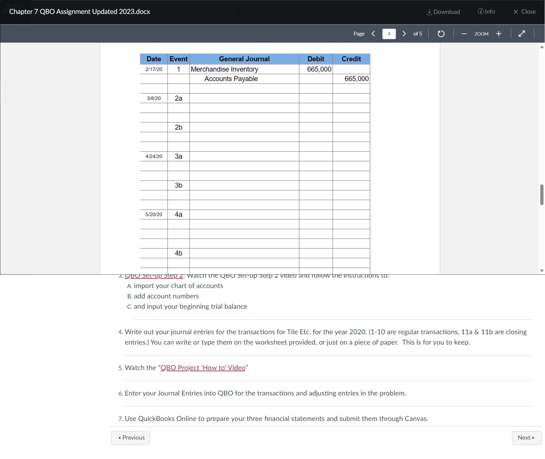
Task: Watch the QBO Project 'How to' Video link
Action: point(203,367)
